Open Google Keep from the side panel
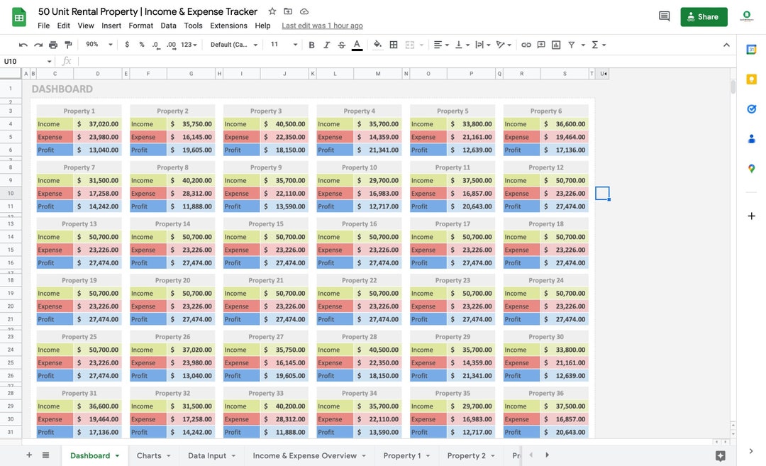 coord(752,80)
